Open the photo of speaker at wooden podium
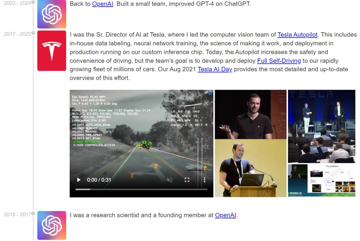The width and height of the screenshot is (360, 241). 250,168
